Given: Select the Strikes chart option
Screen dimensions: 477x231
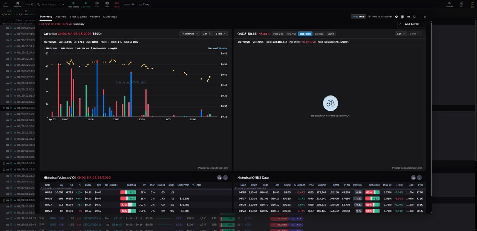Looking at the screenshot, I should (x=319, y=34).
